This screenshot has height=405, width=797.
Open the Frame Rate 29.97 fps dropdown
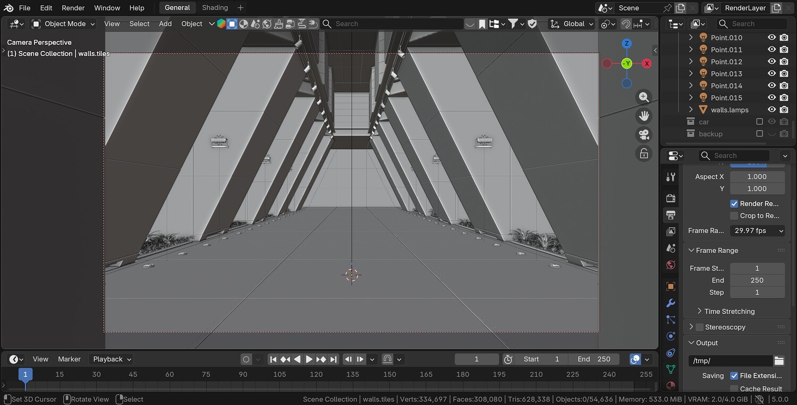click(x=758, y=231)
